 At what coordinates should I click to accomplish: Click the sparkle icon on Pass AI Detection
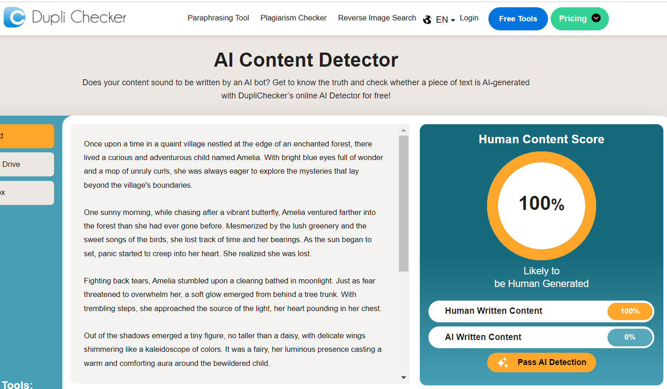pos(502,362)
